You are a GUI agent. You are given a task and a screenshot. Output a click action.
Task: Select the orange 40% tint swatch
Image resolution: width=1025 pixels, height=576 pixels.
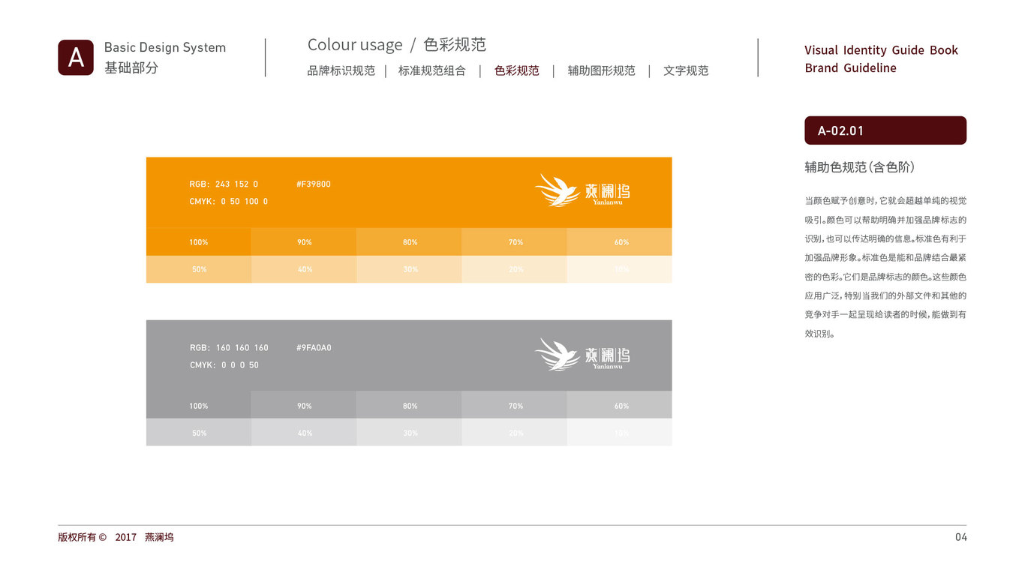point(304,269)
